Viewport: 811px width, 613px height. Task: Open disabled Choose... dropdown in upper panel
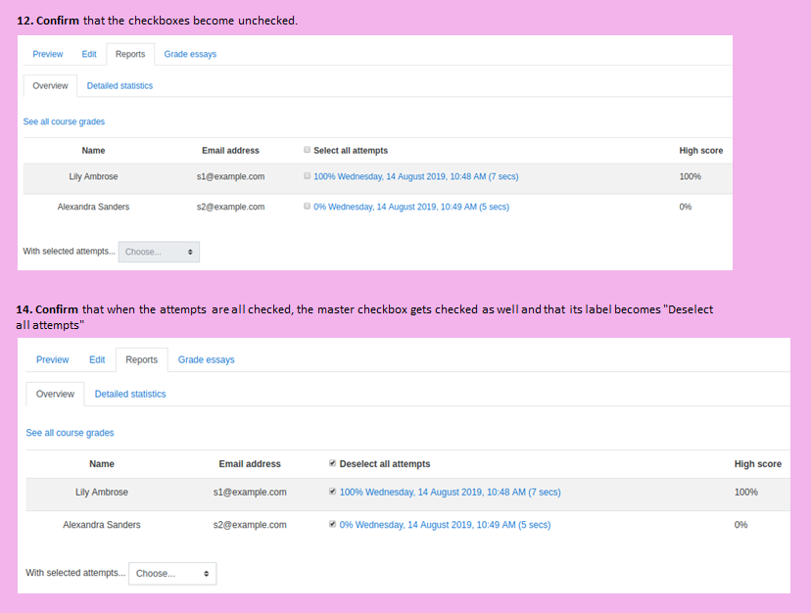(x=159, y=252)
